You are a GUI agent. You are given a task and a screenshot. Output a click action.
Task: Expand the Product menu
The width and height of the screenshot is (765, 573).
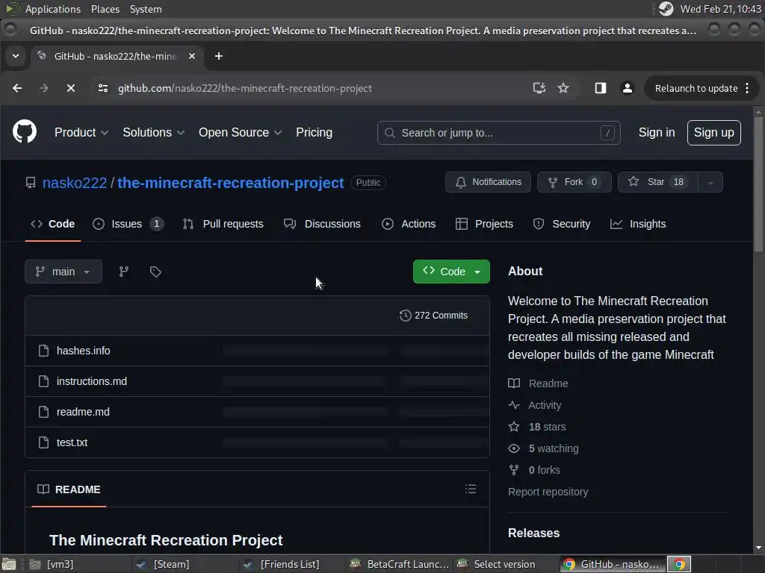(x=81, y=132)
